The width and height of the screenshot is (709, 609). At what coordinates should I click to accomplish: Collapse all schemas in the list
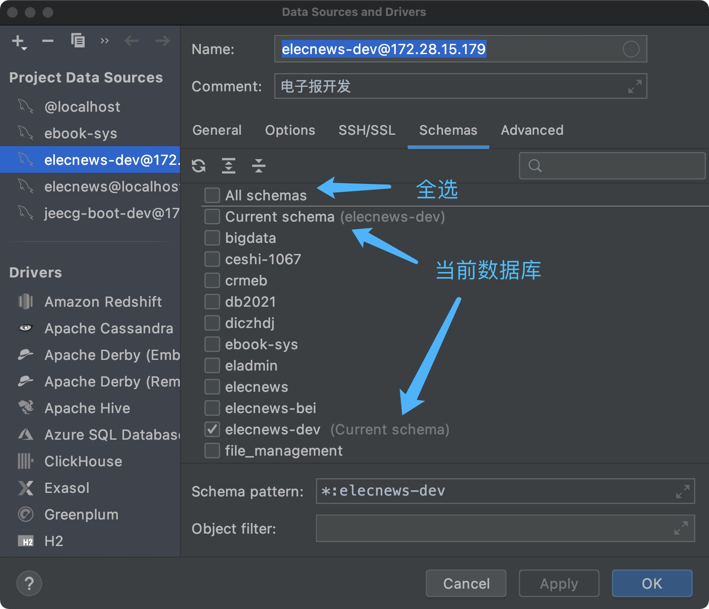pyautogui.click(x=259, y=166)
